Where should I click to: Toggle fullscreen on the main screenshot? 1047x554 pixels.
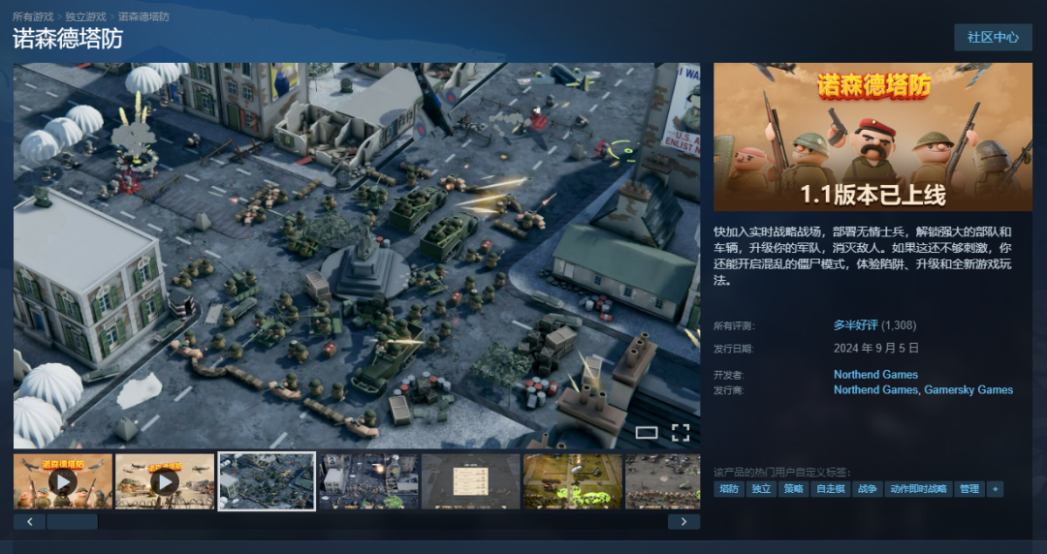tap(681, 433)
